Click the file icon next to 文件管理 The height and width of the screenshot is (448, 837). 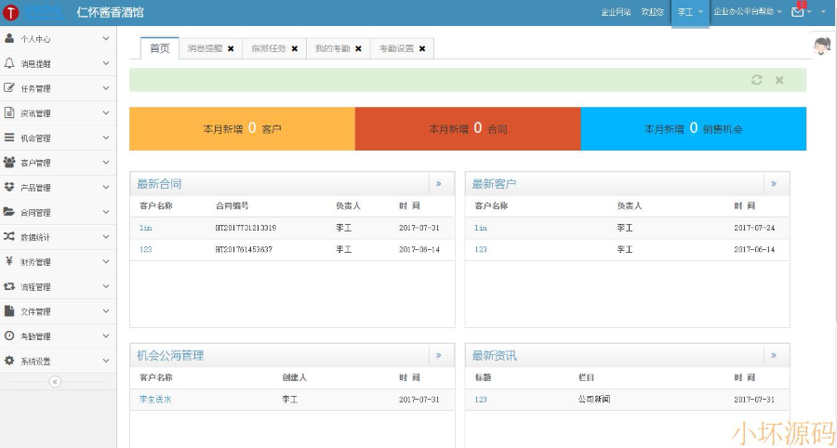point(9,311)
